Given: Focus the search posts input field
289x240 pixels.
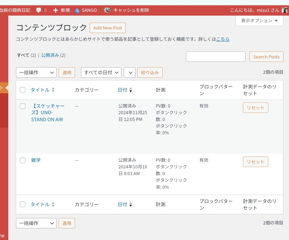Looking at the screenshot, I should tap(216, 57).
